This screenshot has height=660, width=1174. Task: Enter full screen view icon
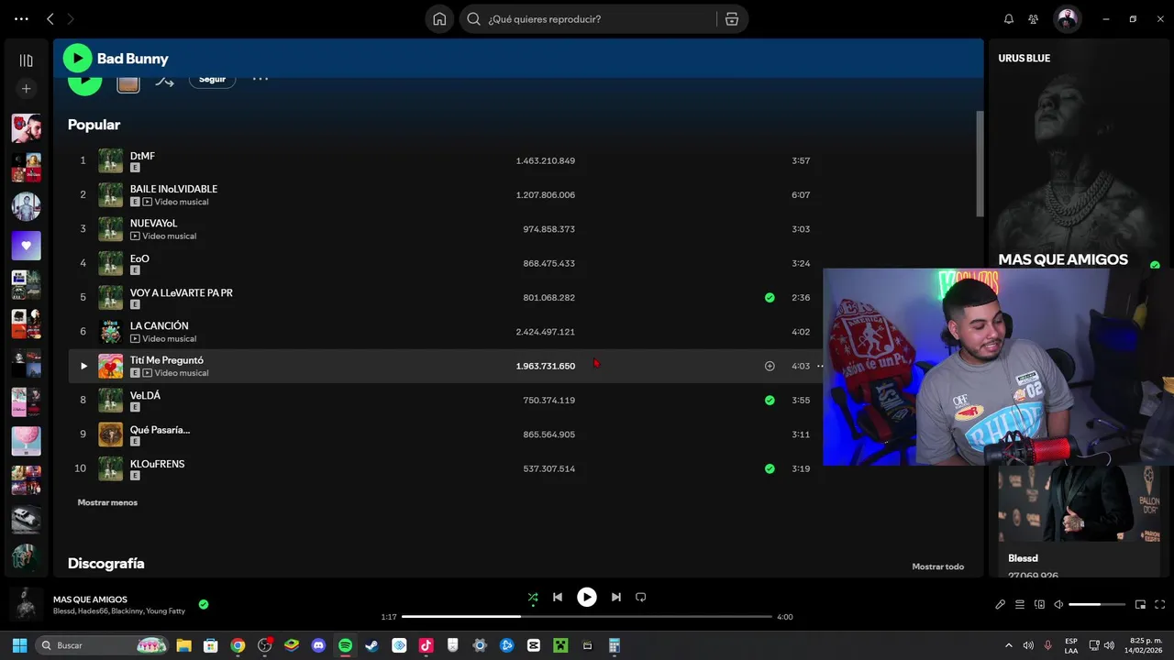pos(1159,604)
